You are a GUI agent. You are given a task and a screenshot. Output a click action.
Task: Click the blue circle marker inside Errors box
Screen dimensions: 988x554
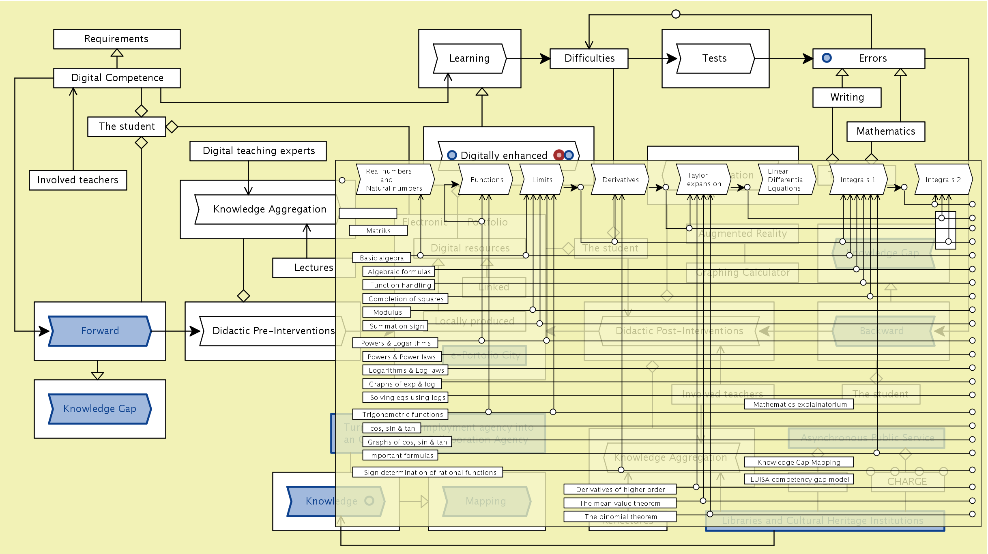click(827, 58)
